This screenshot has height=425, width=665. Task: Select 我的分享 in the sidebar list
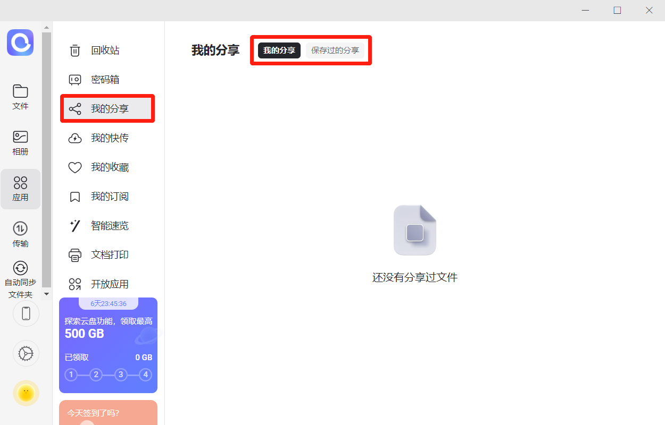(x=107, y=109)
